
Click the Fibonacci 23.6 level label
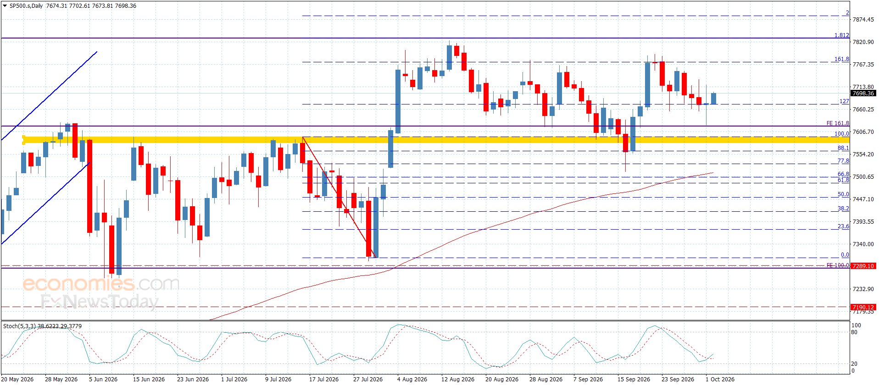(843, 226)
